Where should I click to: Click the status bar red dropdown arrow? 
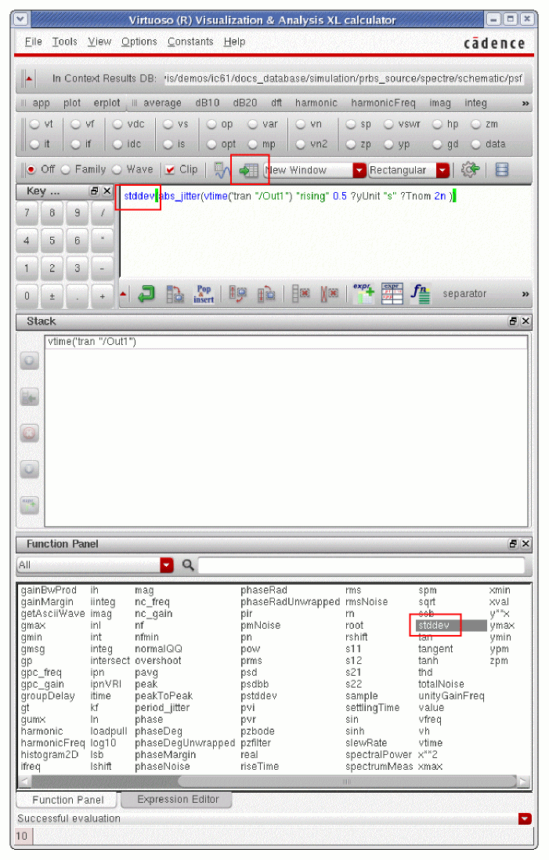click(x=525, y=819)
